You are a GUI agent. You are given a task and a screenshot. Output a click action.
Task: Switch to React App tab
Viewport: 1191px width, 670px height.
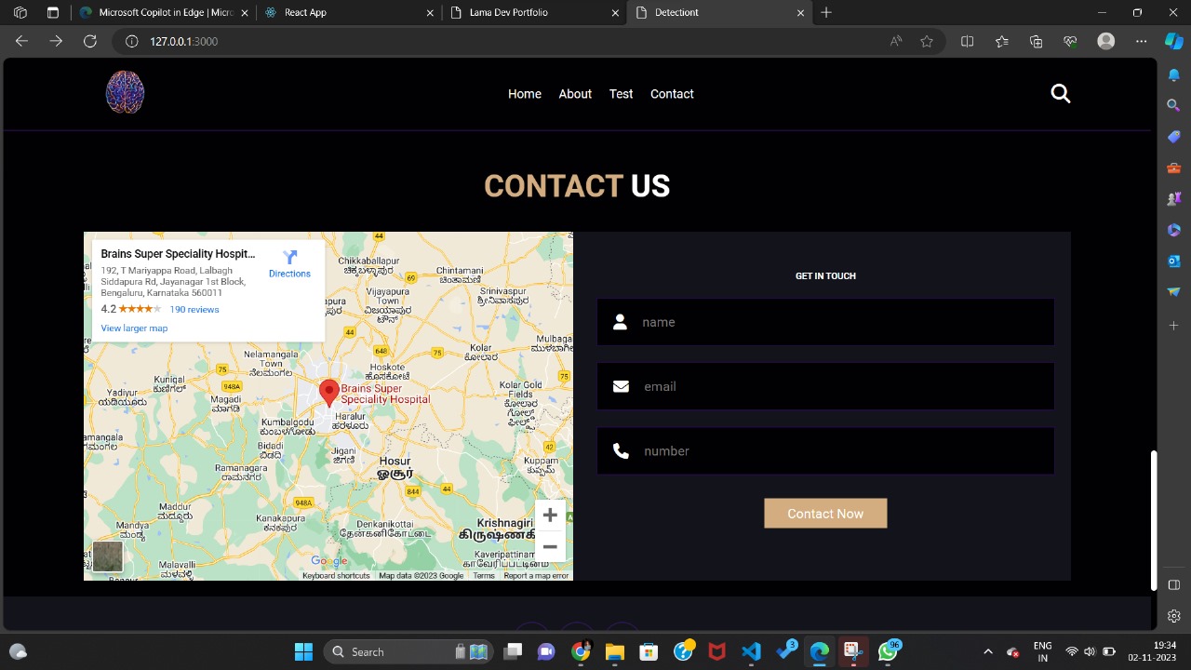(x=348, y=13)
